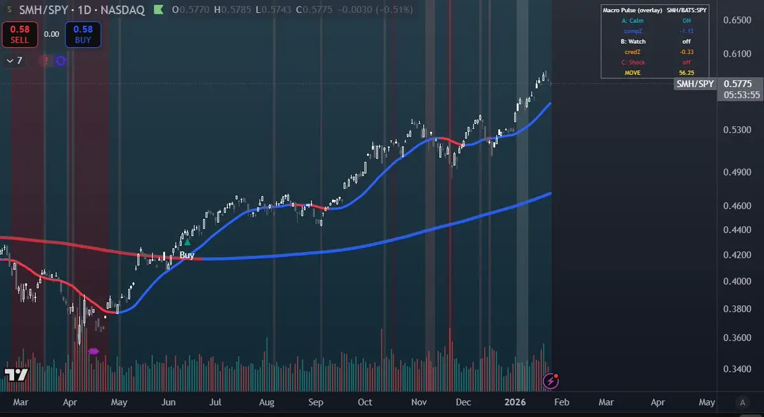Toggle auto scale with the A button
Image resolution: width=764 pixels, height=417 pixels.
point(742,402)
